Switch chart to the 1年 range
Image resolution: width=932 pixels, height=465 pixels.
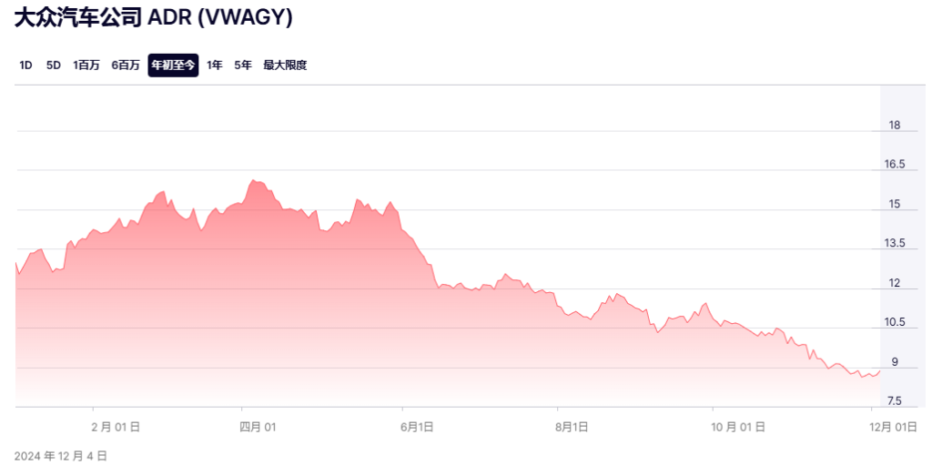coord(214,66)
